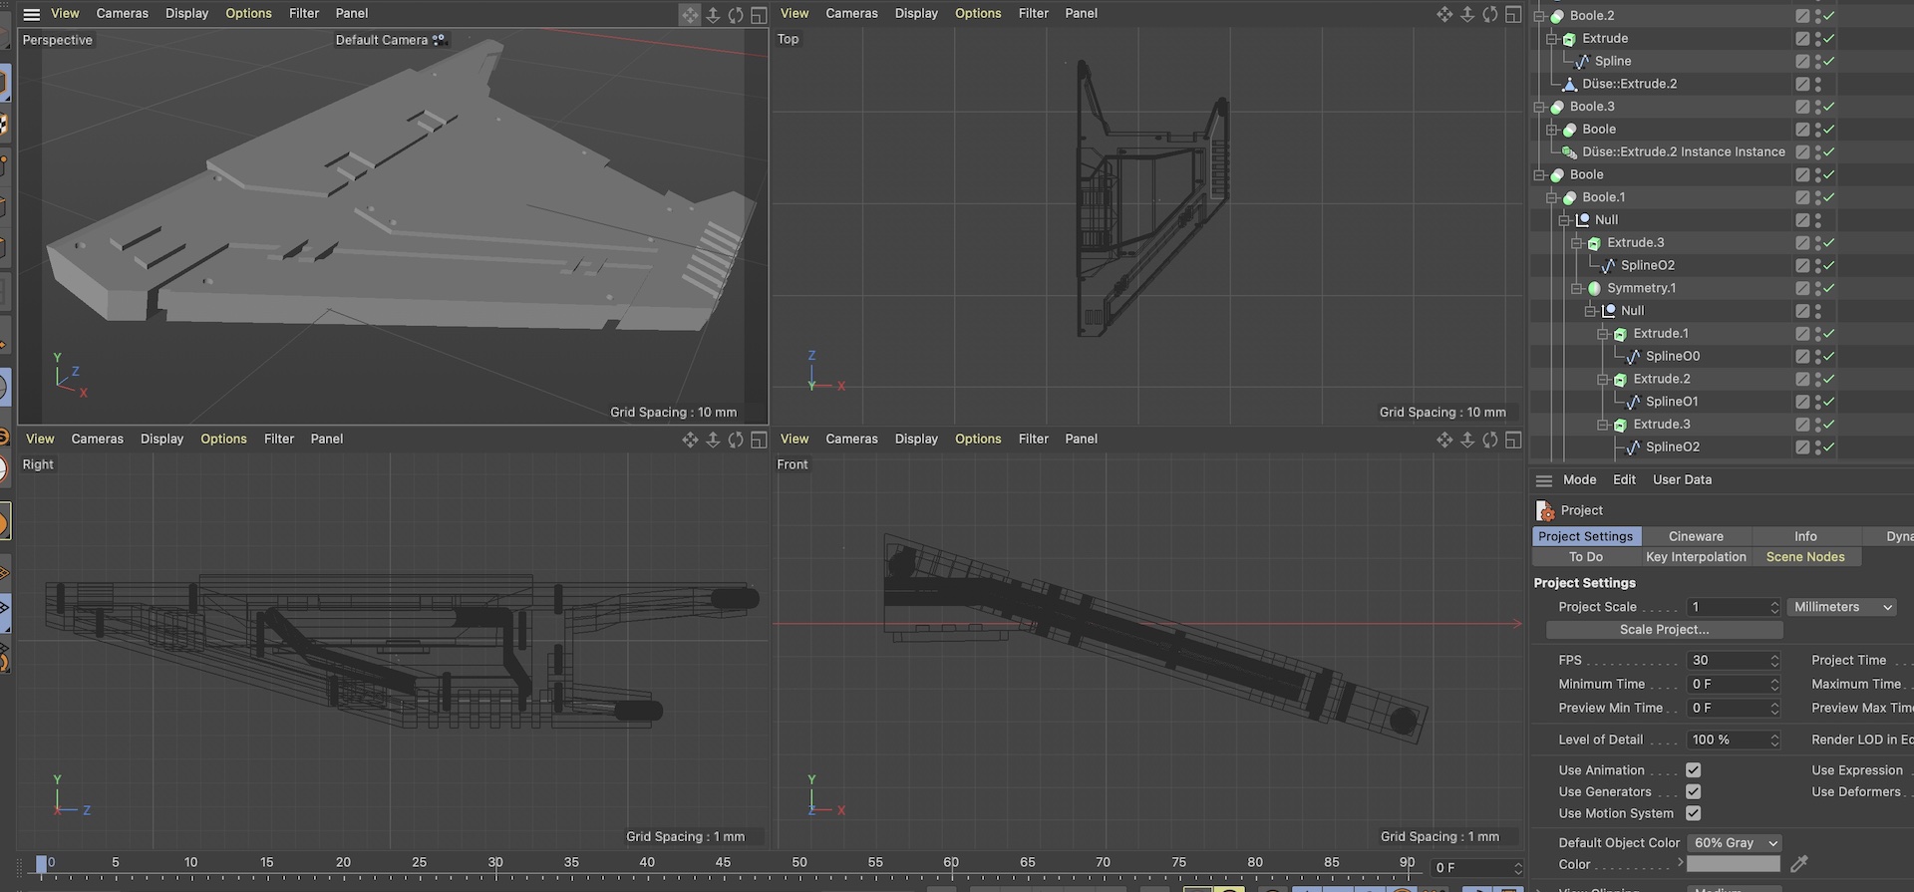The width and height of the screenshot is (1914, 892).
Task: Open the To Do tab
Action: [1585, 557]
